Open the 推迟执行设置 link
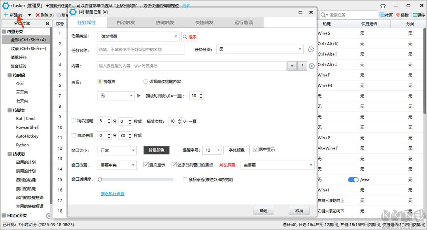427x230 pixels. [x=112, y=194]
